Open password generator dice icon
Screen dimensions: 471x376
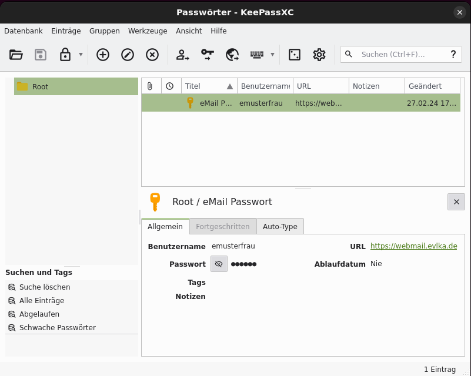coord(295,55)
